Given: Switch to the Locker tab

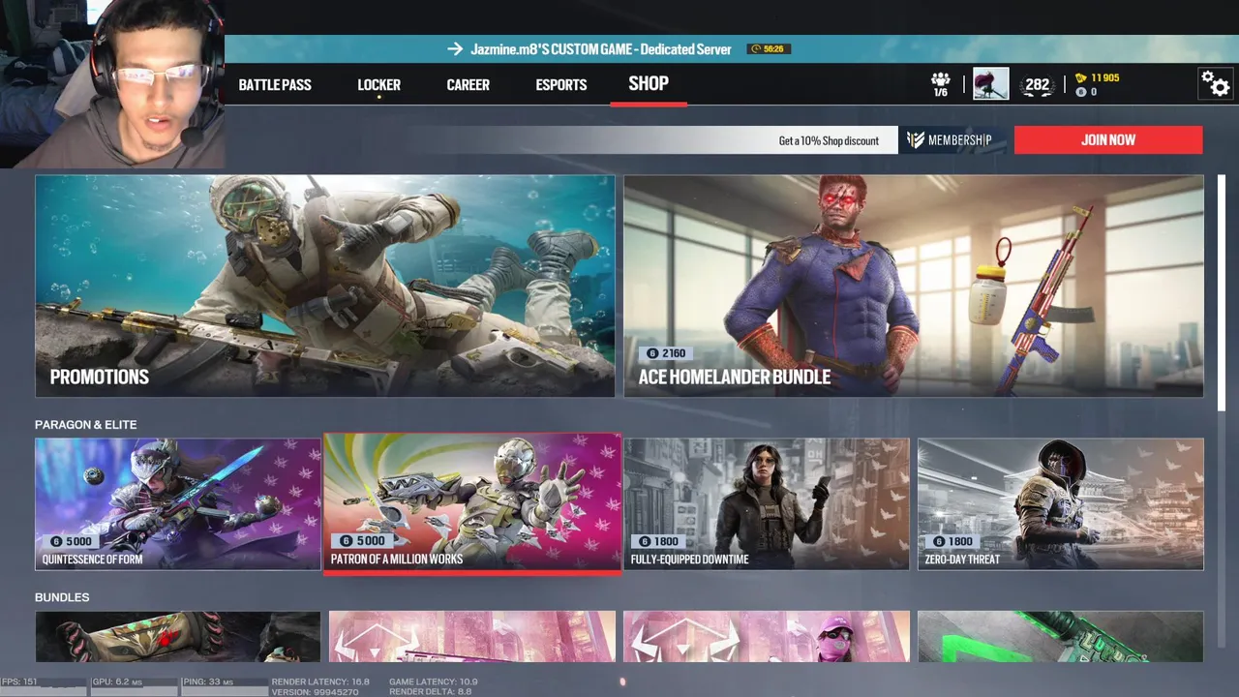Looking at the screenshot, I should pos(378,85).
